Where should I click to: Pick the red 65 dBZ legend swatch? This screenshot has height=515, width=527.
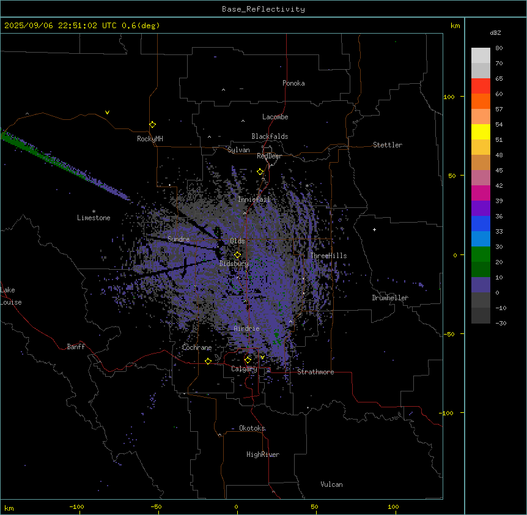[481, 86]
